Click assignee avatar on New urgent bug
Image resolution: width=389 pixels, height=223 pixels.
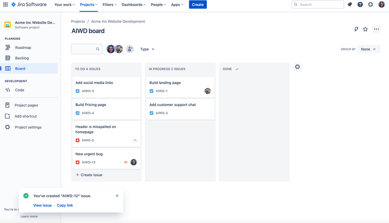(134, 162)
